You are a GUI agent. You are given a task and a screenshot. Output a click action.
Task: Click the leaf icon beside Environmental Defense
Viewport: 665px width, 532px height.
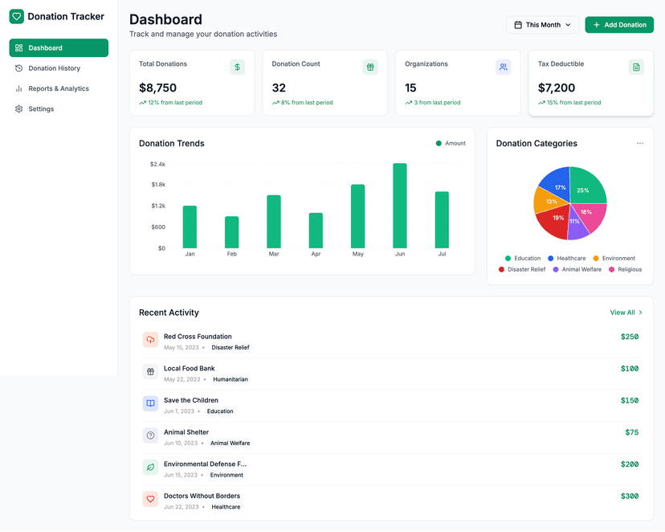click(x=150, y=467)
